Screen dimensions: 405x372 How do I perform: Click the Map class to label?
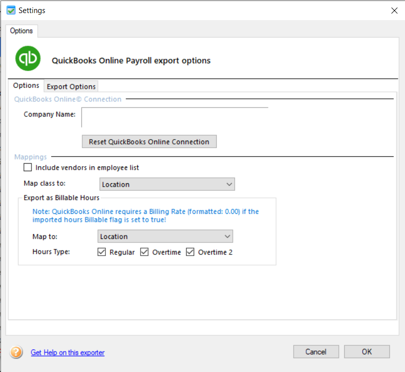(45, 183)
